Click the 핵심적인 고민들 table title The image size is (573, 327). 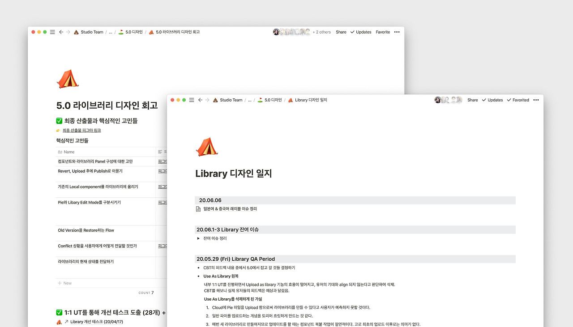click(x=72, y=141)
